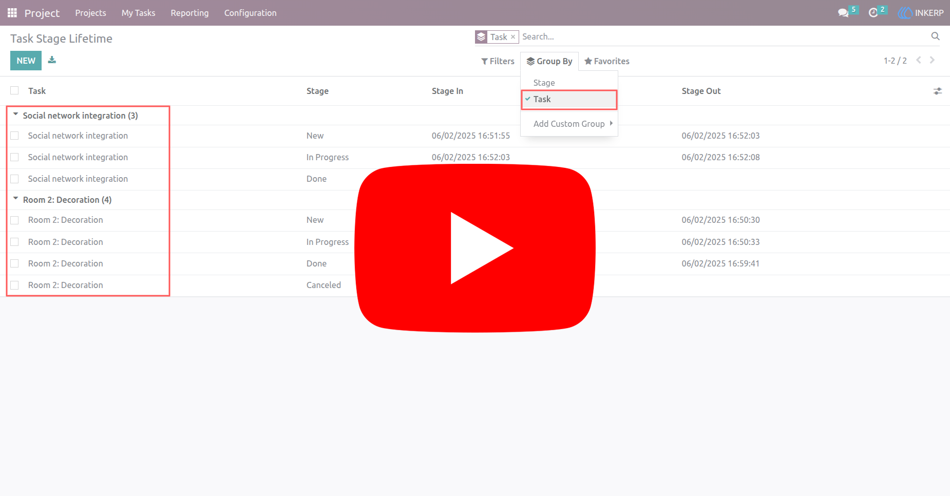
Task: Focus the Search input field
Action: pyautogui.click(x=724, y=36)
